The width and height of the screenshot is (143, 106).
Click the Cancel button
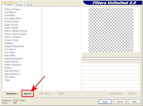120,102
